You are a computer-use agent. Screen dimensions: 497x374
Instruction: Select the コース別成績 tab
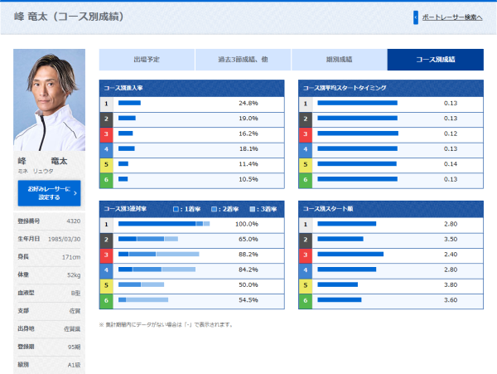pyautogui.click(x=436, y=60)
